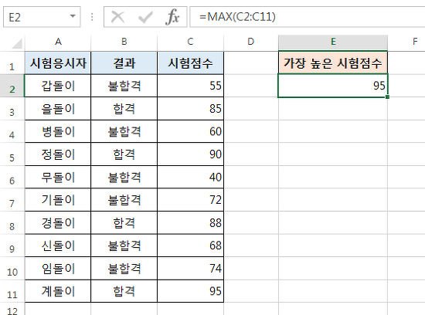
Task: Click the cell 을돌이
Action: [58, 109]
